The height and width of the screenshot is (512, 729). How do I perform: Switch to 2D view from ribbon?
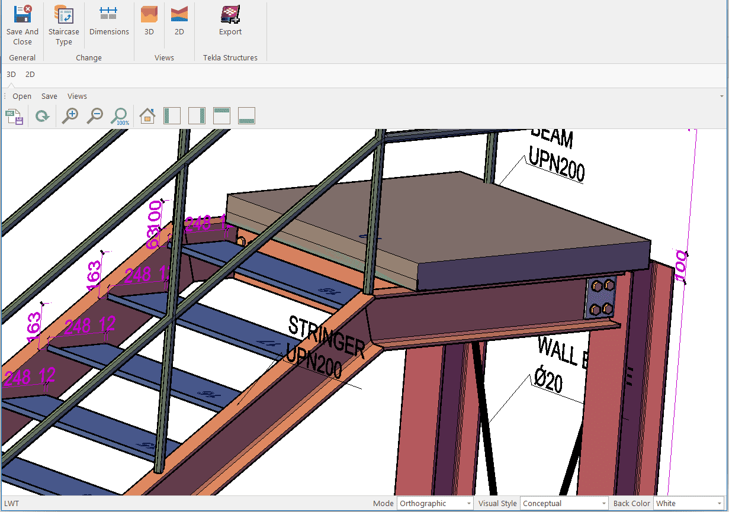179,21
